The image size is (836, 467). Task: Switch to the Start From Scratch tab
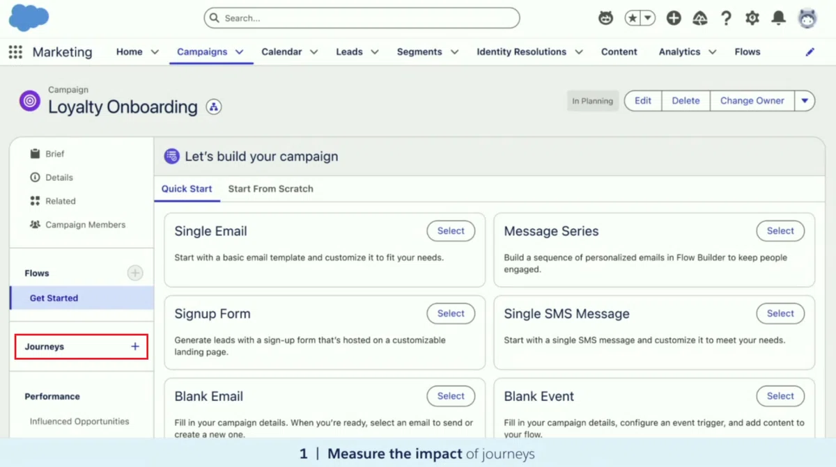pyautogui.click(x=270, y=189)
